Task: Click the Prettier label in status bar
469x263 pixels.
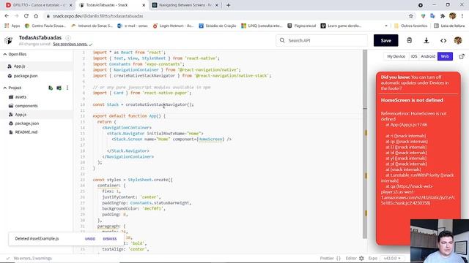Action: (327, 258)
